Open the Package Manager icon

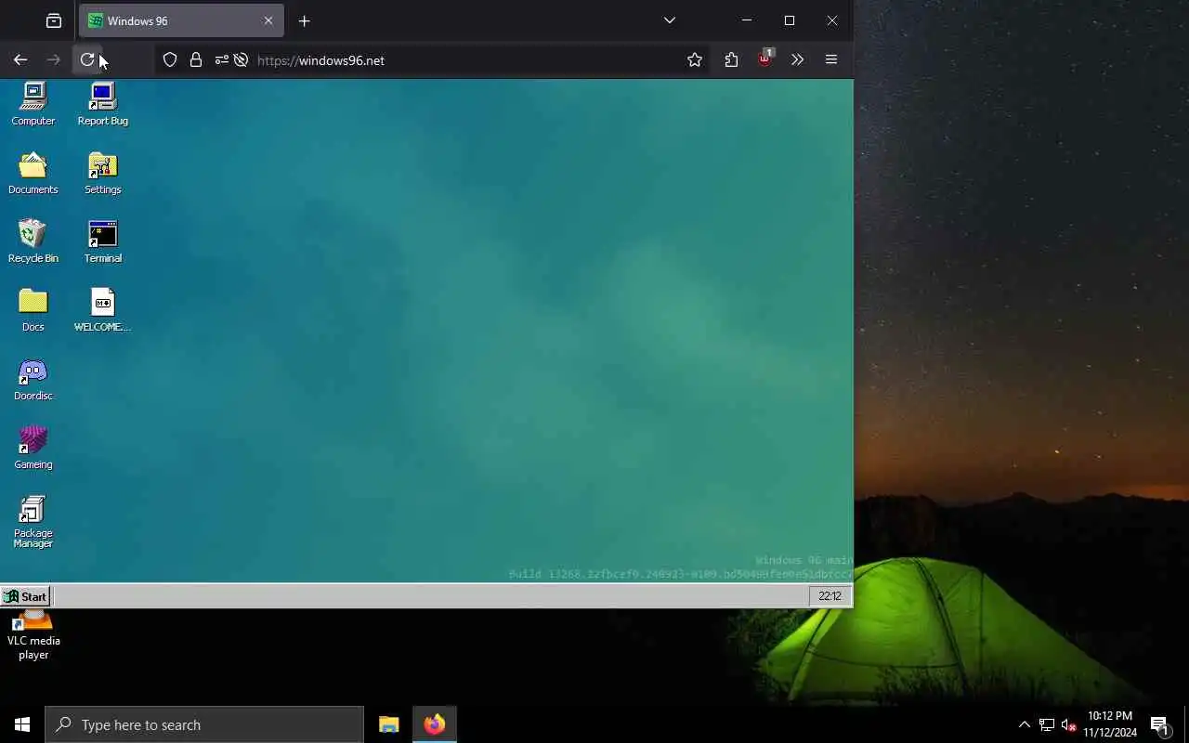click(x=33, y=521)
